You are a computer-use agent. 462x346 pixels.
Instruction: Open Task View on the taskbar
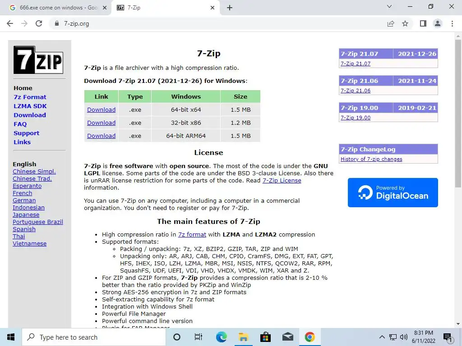point(199,337)
